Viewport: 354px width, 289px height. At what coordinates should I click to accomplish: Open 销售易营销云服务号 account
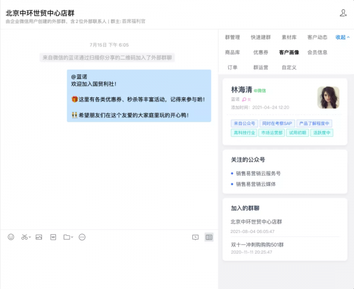click(x=258, y=173)
